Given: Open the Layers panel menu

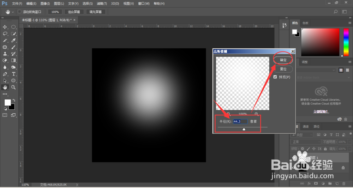Looking at the screenshot, I should pyautogui.click(x=350, y=127).
